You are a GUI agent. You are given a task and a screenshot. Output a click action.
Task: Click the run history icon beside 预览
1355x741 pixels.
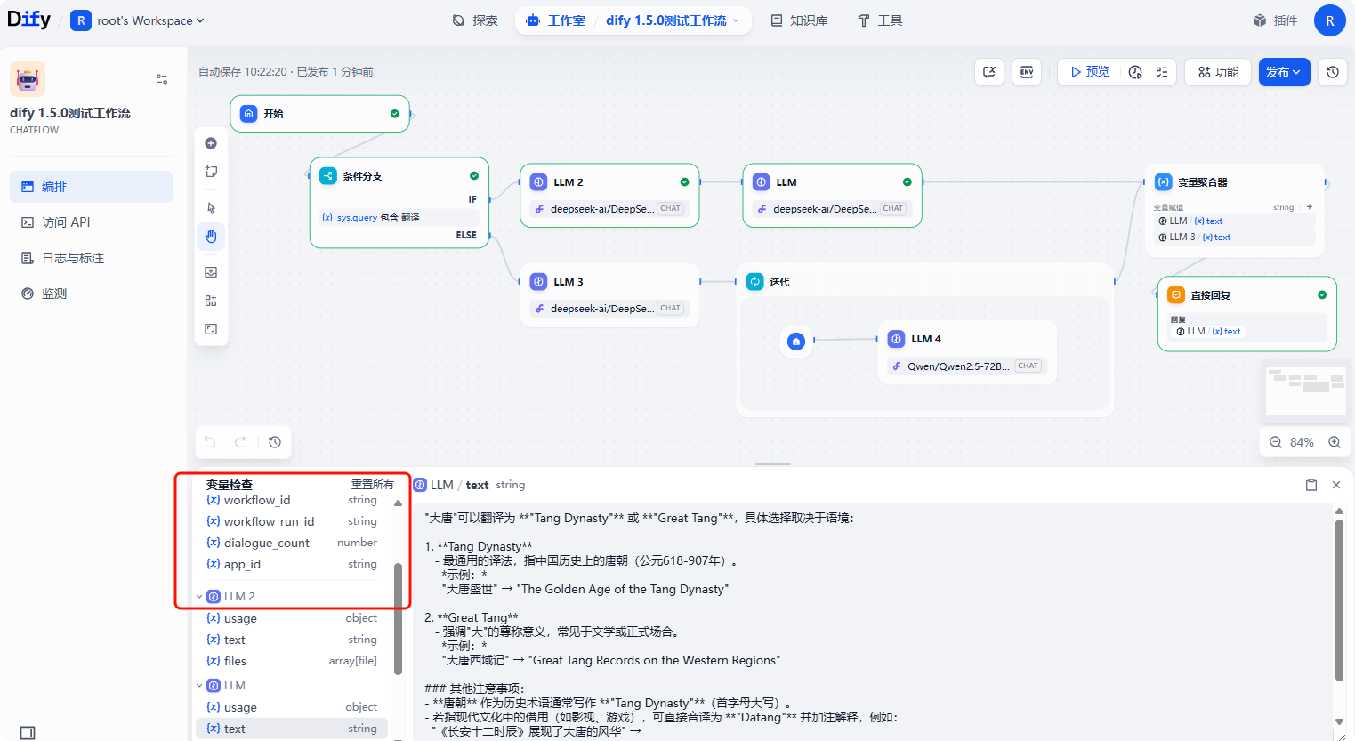coord(1135,72)
